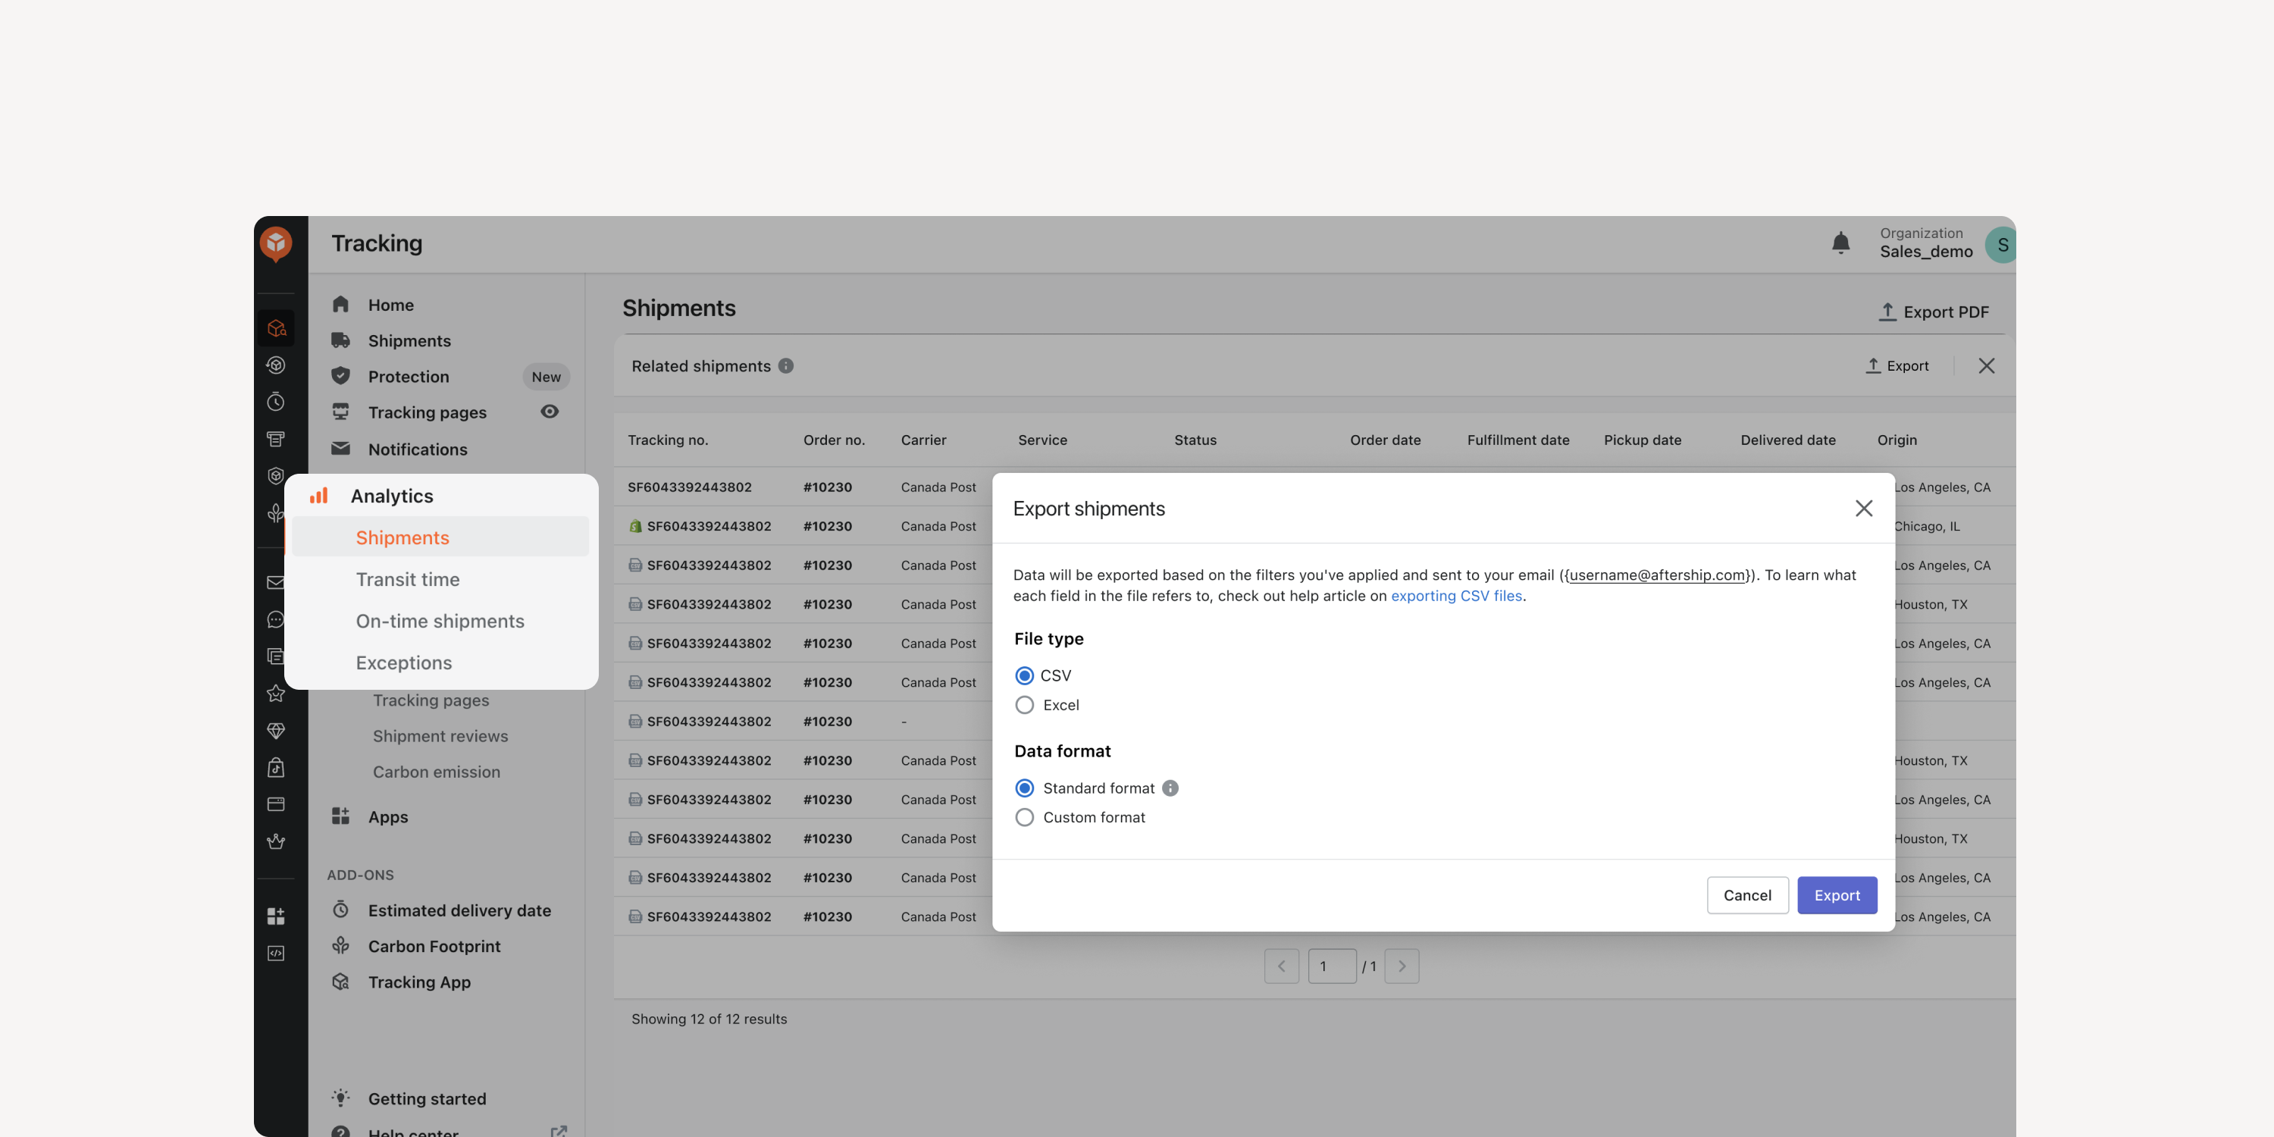This screenshot has height=1137, width=2274.
Task: Open the envelope email icon in dark rail
Action: click(277, 583)
